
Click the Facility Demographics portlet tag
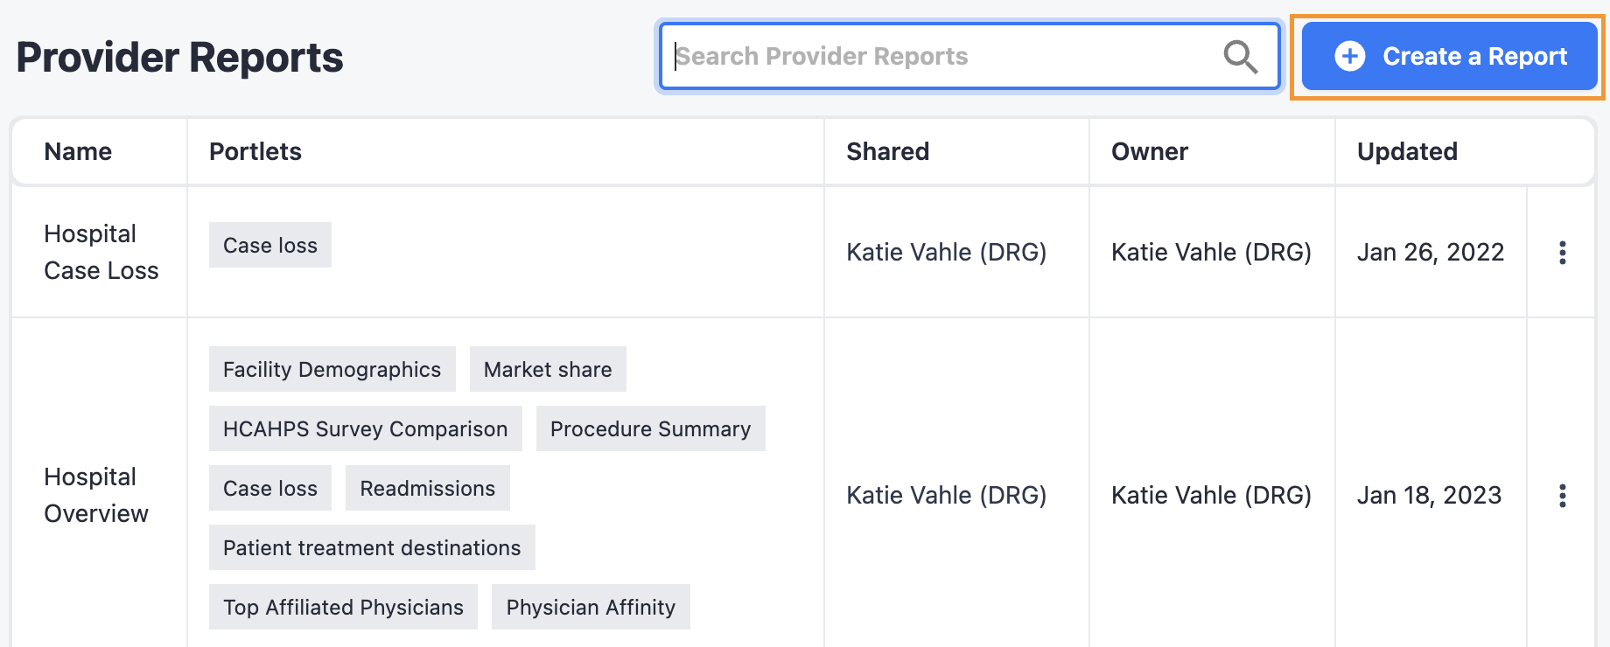pos(332,369)
